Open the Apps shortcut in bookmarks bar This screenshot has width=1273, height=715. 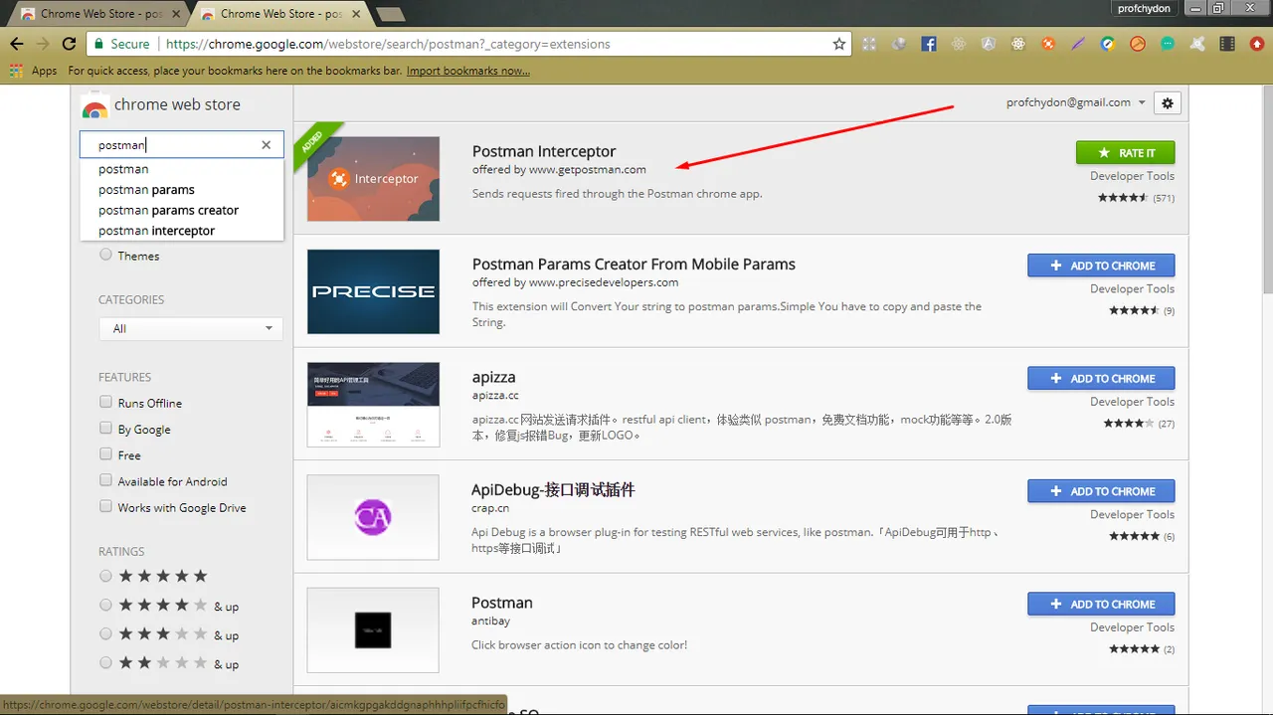click(33, 71)
